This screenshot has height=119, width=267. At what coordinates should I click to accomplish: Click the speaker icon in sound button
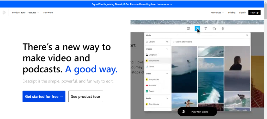tap(183, 112)
